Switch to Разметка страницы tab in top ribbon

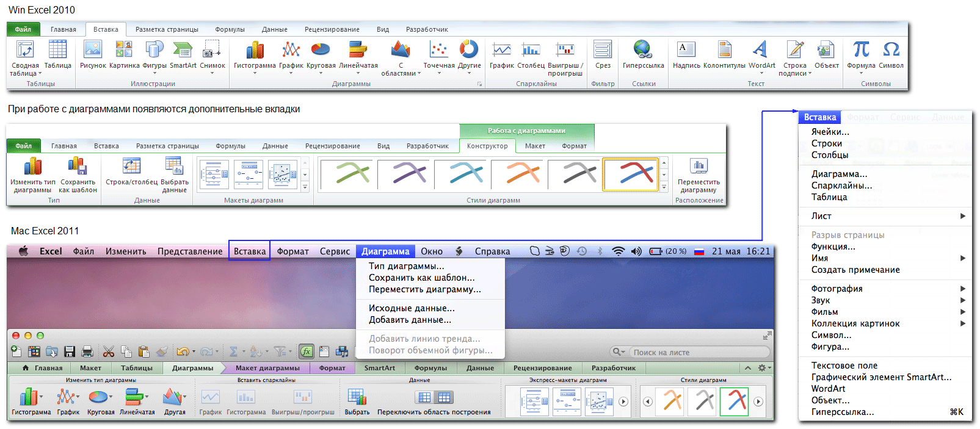167,29
